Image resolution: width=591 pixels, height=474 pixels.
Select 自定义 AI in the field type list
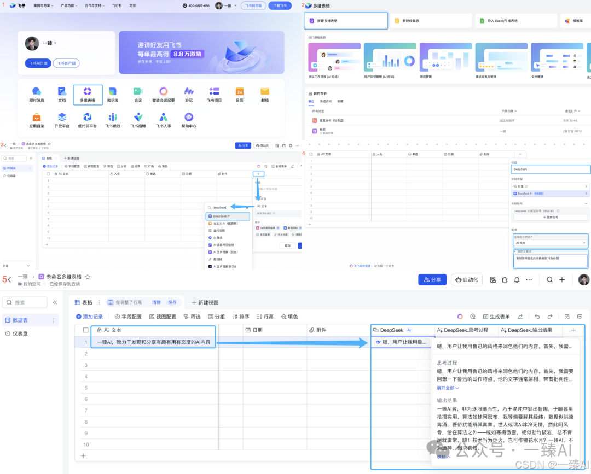(228, 223)
